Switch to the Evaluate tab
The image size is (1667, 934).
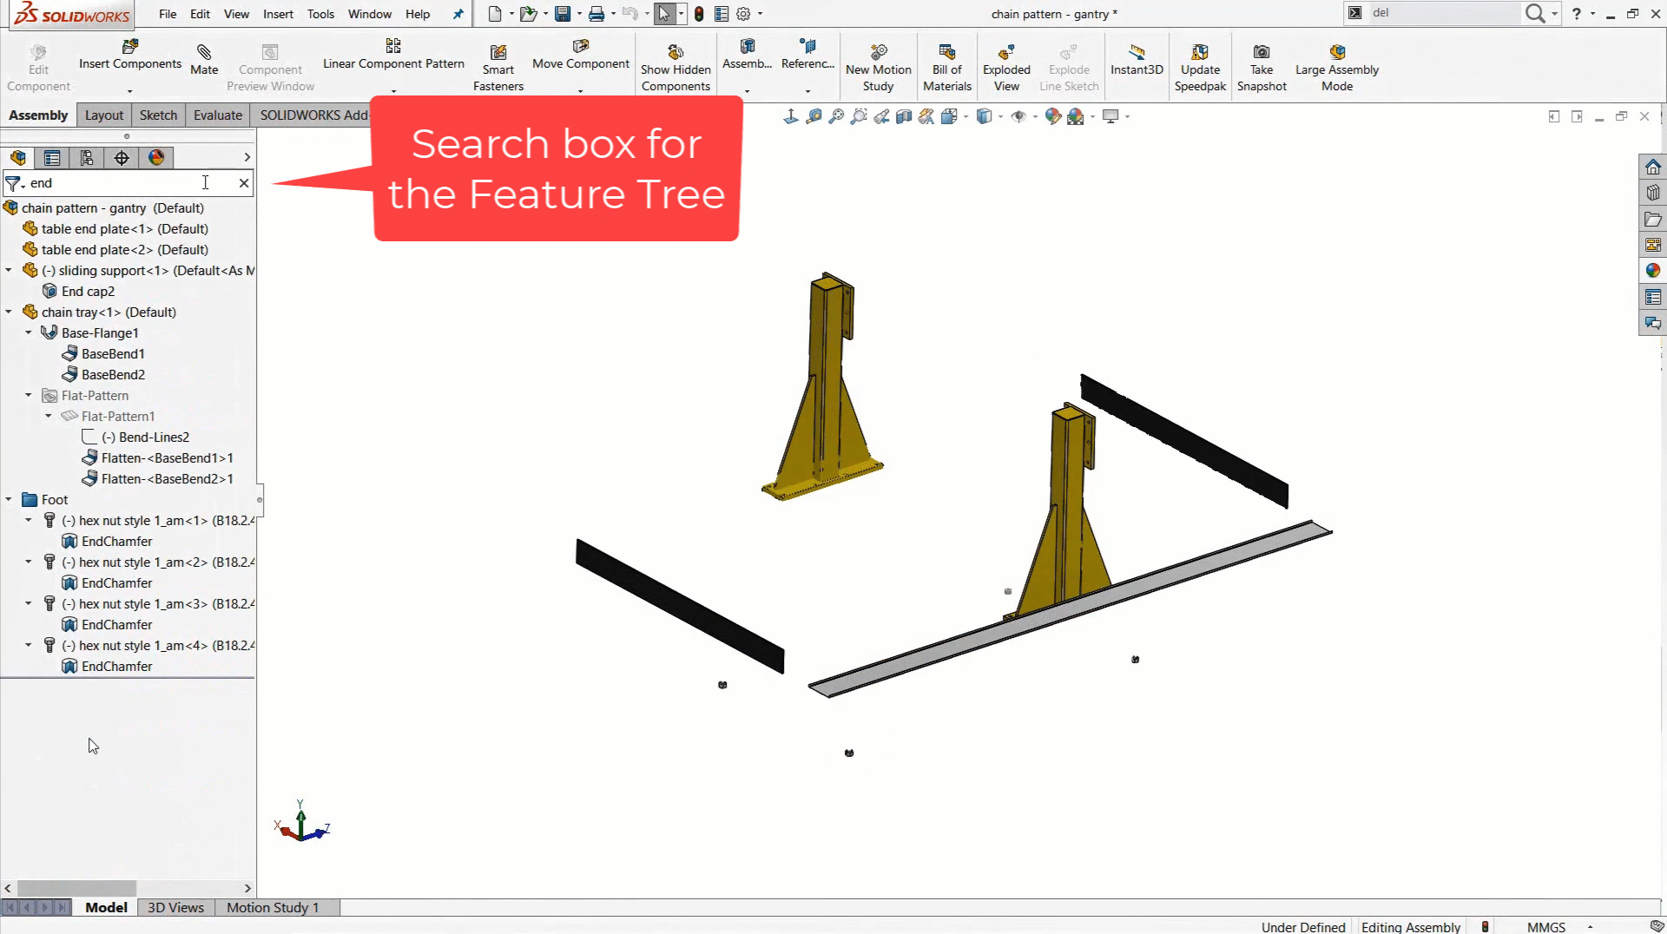(x=217, y=115)
